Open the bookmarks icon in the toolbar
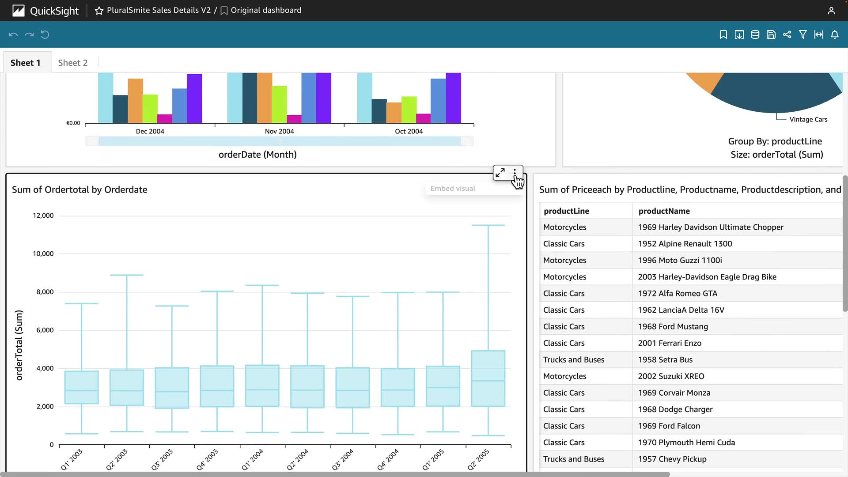 723,34
